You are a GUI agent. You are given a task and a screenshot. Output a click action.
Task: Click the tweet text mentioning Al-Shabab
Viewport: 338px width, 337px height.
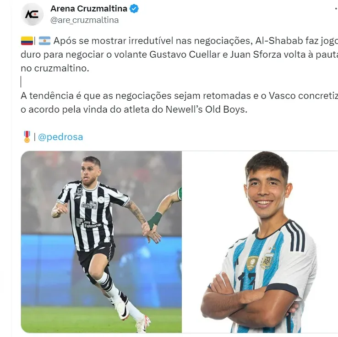pyautogui.click(x=180, y=54)
